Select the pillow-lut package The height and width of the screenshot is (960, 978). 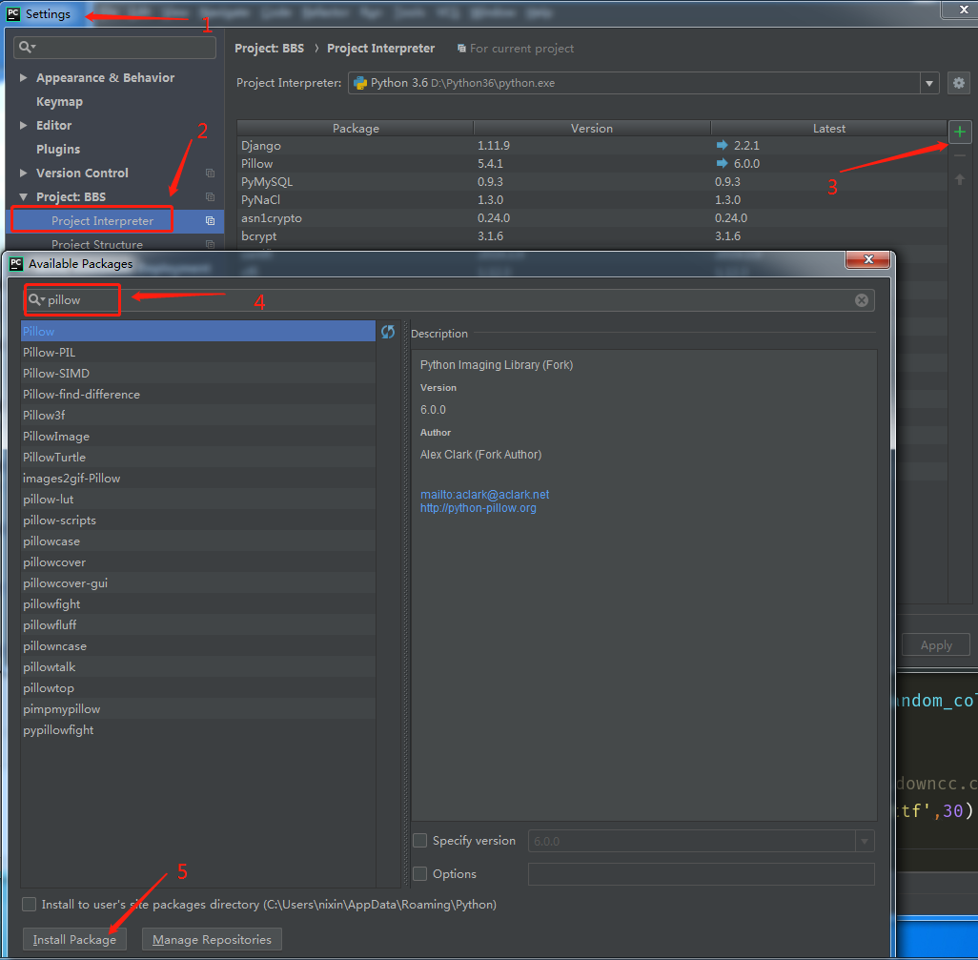point(198,500)
